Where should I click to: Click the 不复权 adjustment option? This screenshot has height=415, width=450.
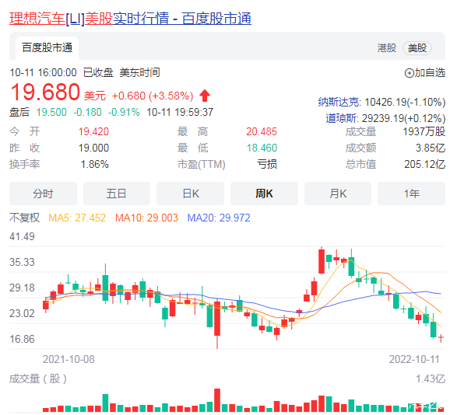coord(24,218)
